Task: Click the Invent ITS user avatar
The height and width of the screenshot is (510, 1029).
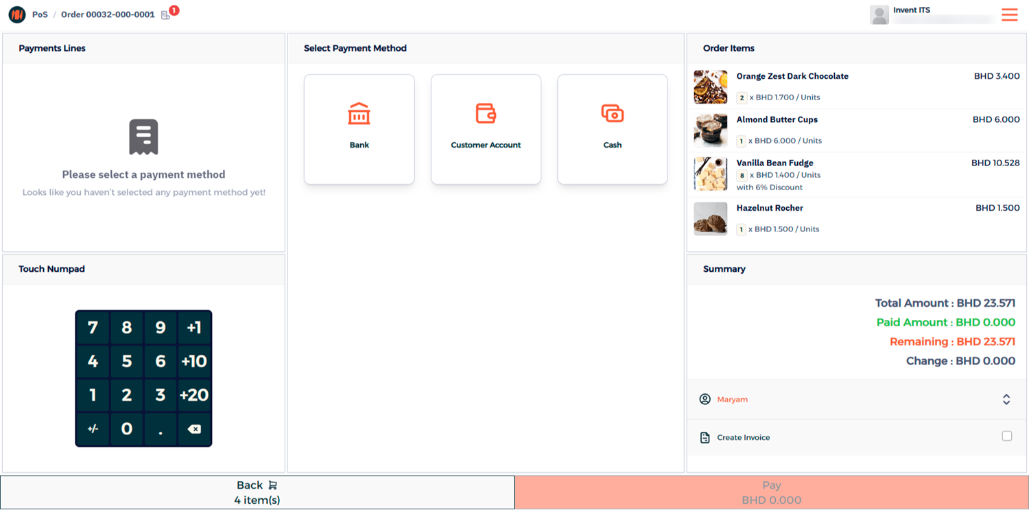Action: point(879,14)
